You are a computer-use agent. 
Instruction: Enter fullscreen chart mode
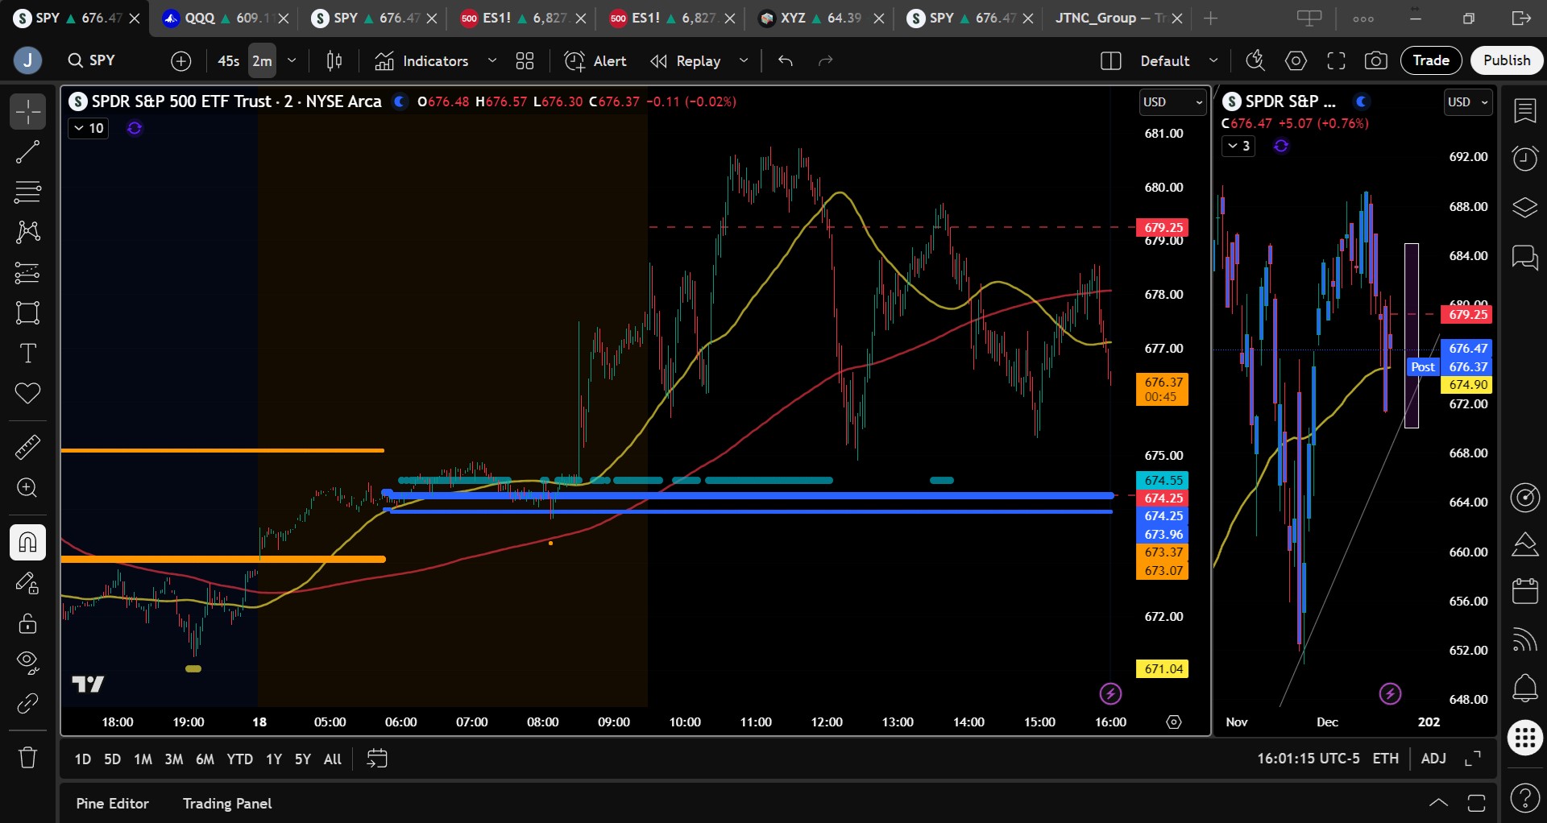tap(1336, 60)
